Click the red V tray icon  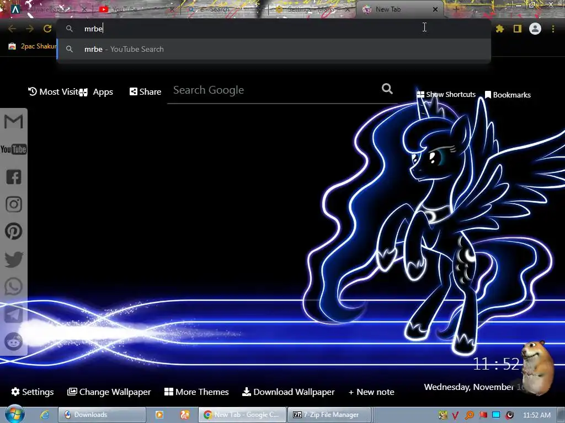pos(456,415)
